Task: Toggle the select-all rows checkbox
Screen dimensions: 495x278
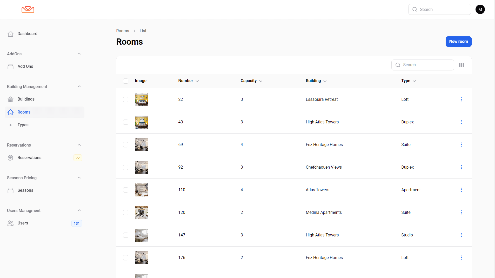Action: pyautogui.click(x=126, y=81)
